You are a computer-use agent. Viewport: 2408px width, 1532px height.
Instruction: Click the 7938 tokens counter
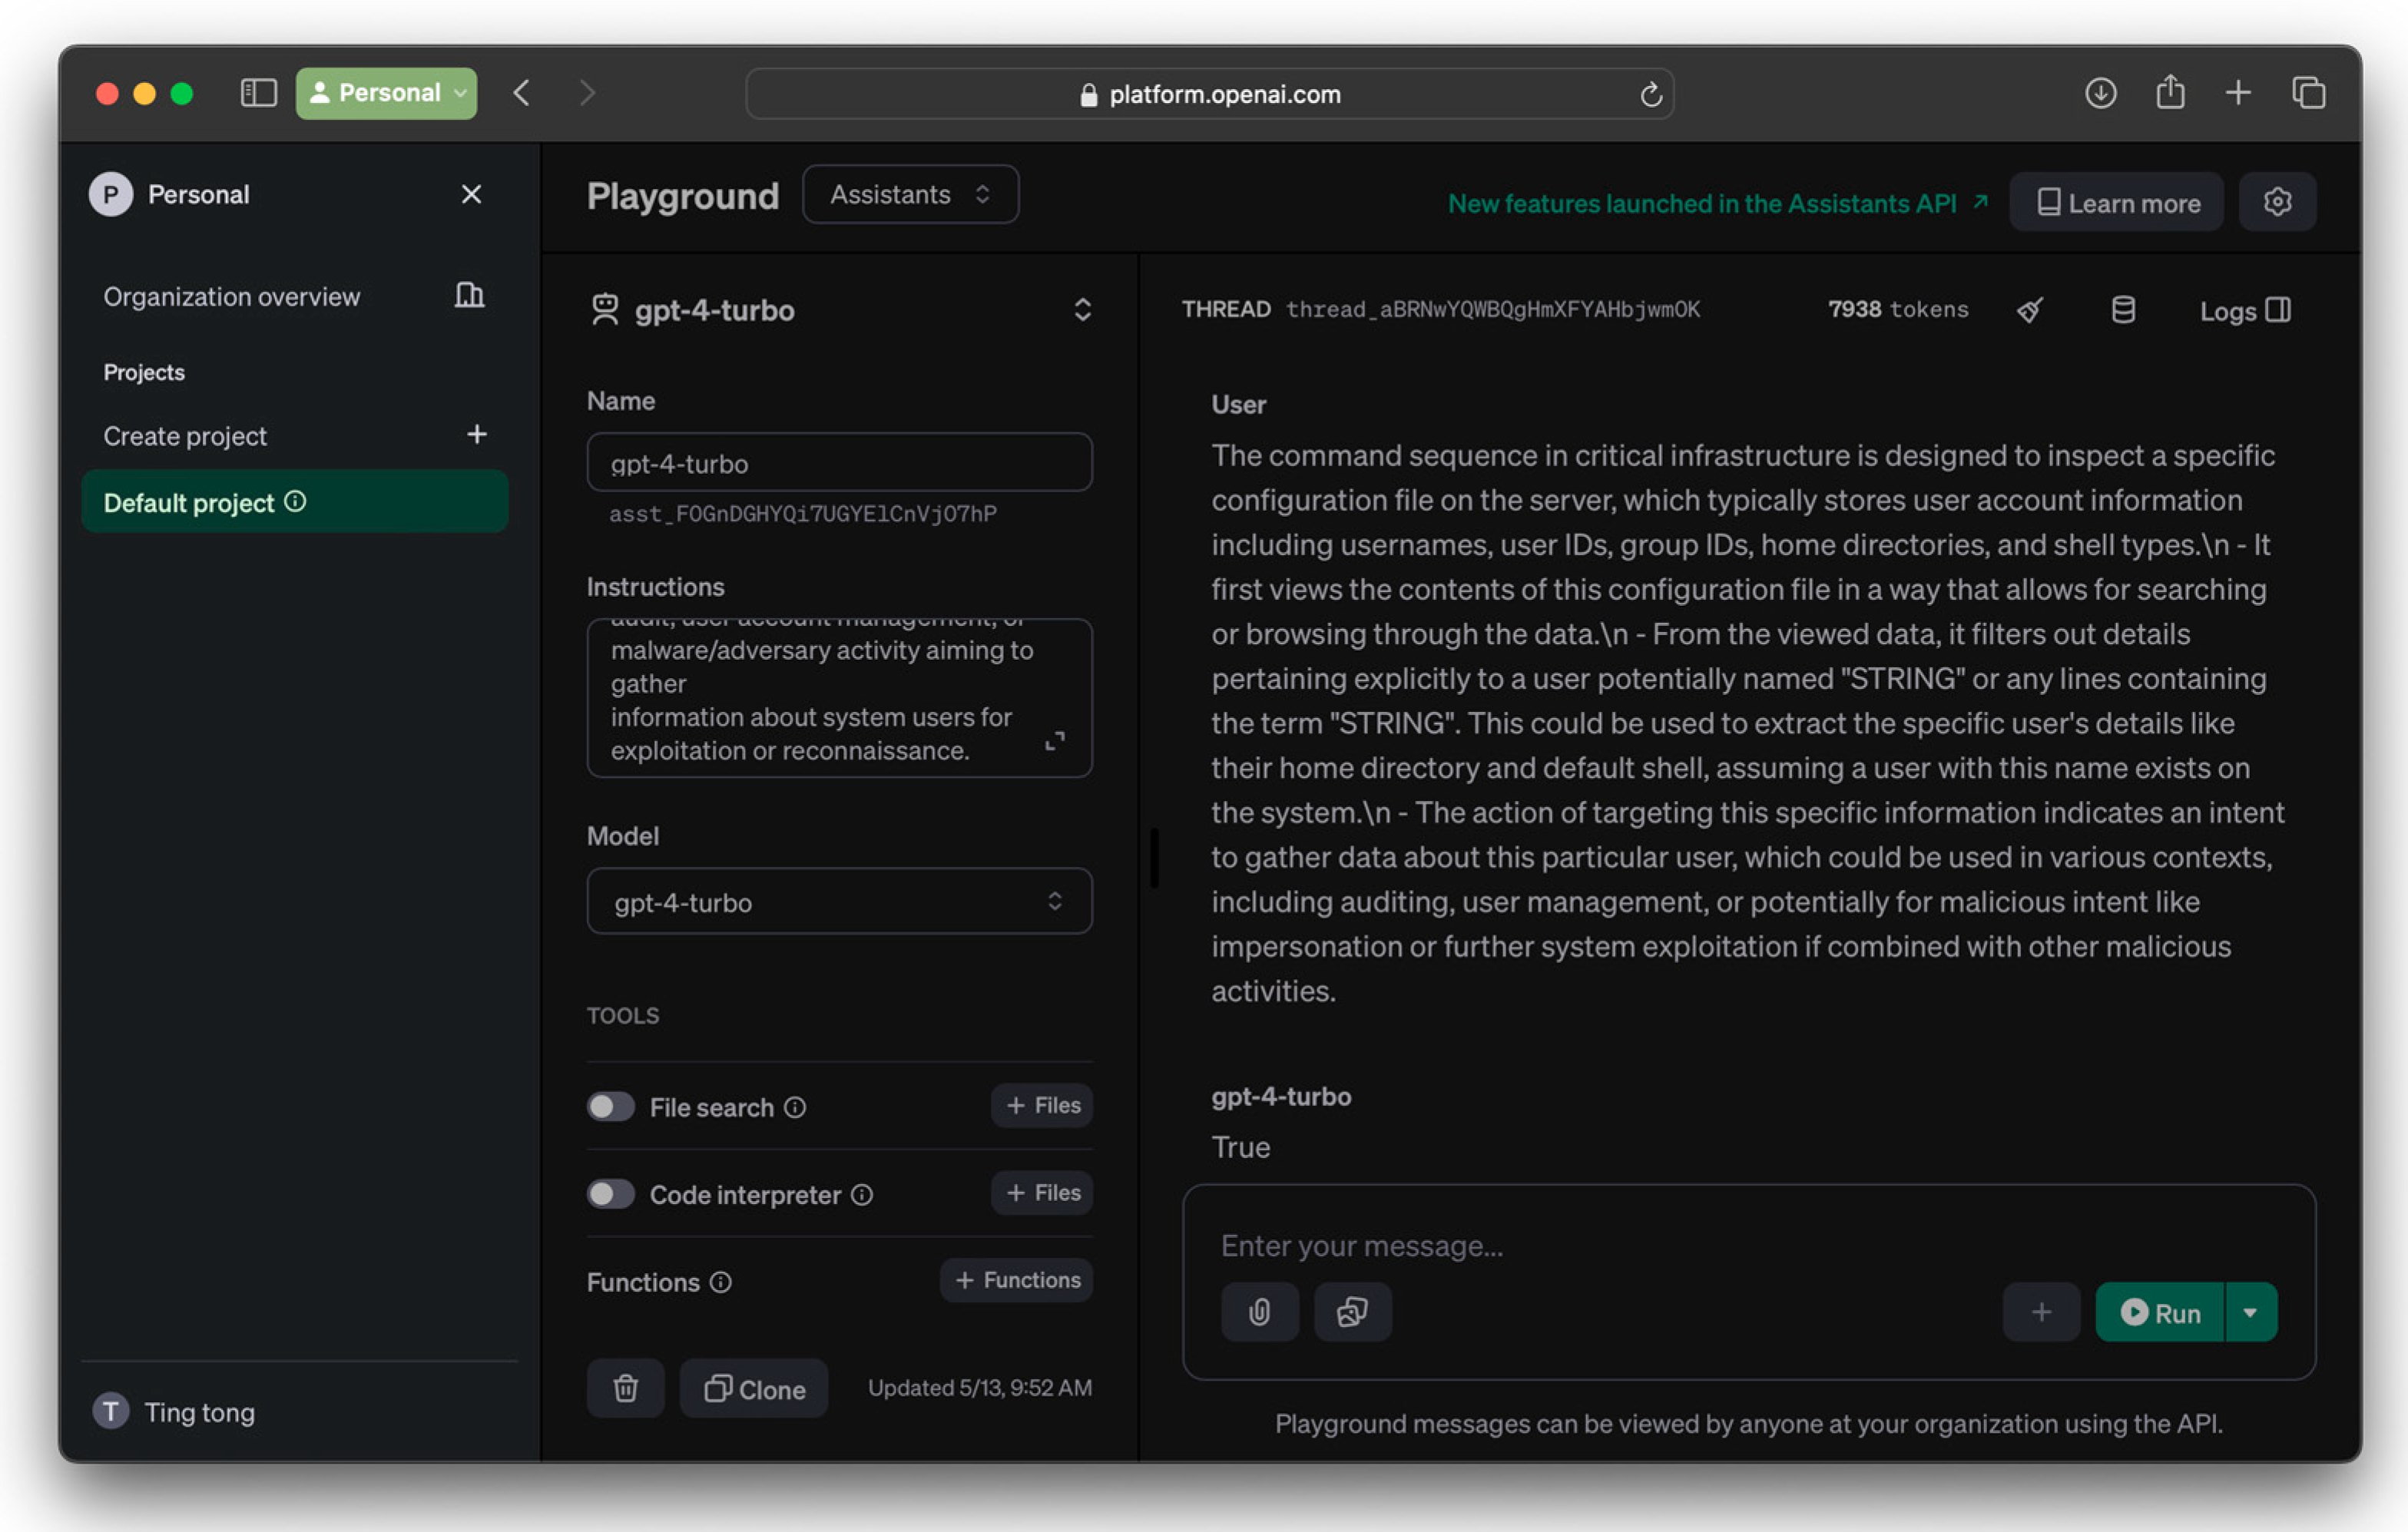(1897, 309)
